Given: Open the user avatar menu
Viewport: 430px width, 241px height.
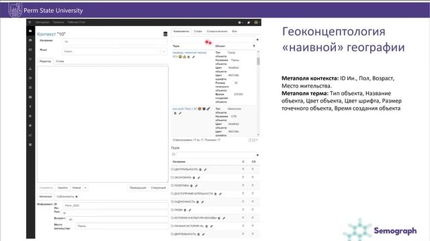Looking at the screenshot, I should pos(257,22).
